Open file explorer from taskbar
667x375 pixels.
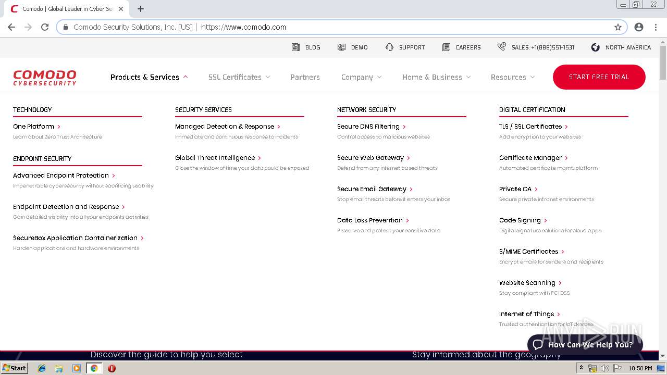pos(59,368)
